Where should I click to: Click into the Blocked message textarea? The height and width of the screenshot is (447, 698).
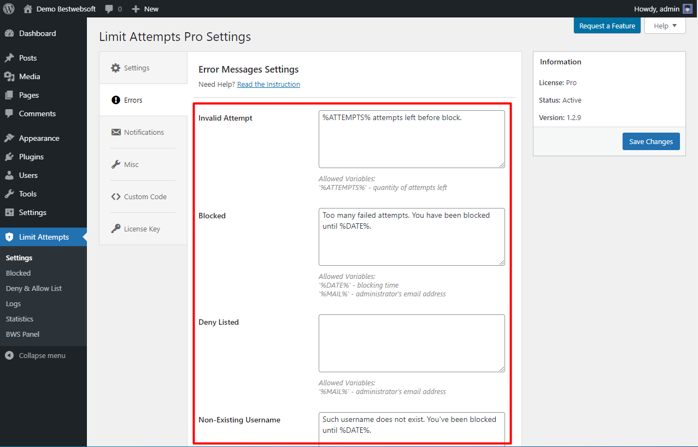[x=412, y=237]
